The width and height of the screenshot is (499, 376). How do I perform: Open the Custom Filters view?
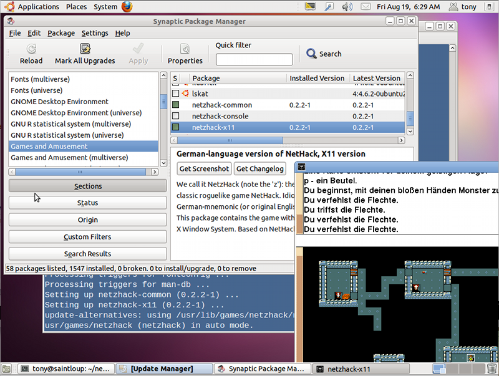pyautogui.click(x=87, y=237)
